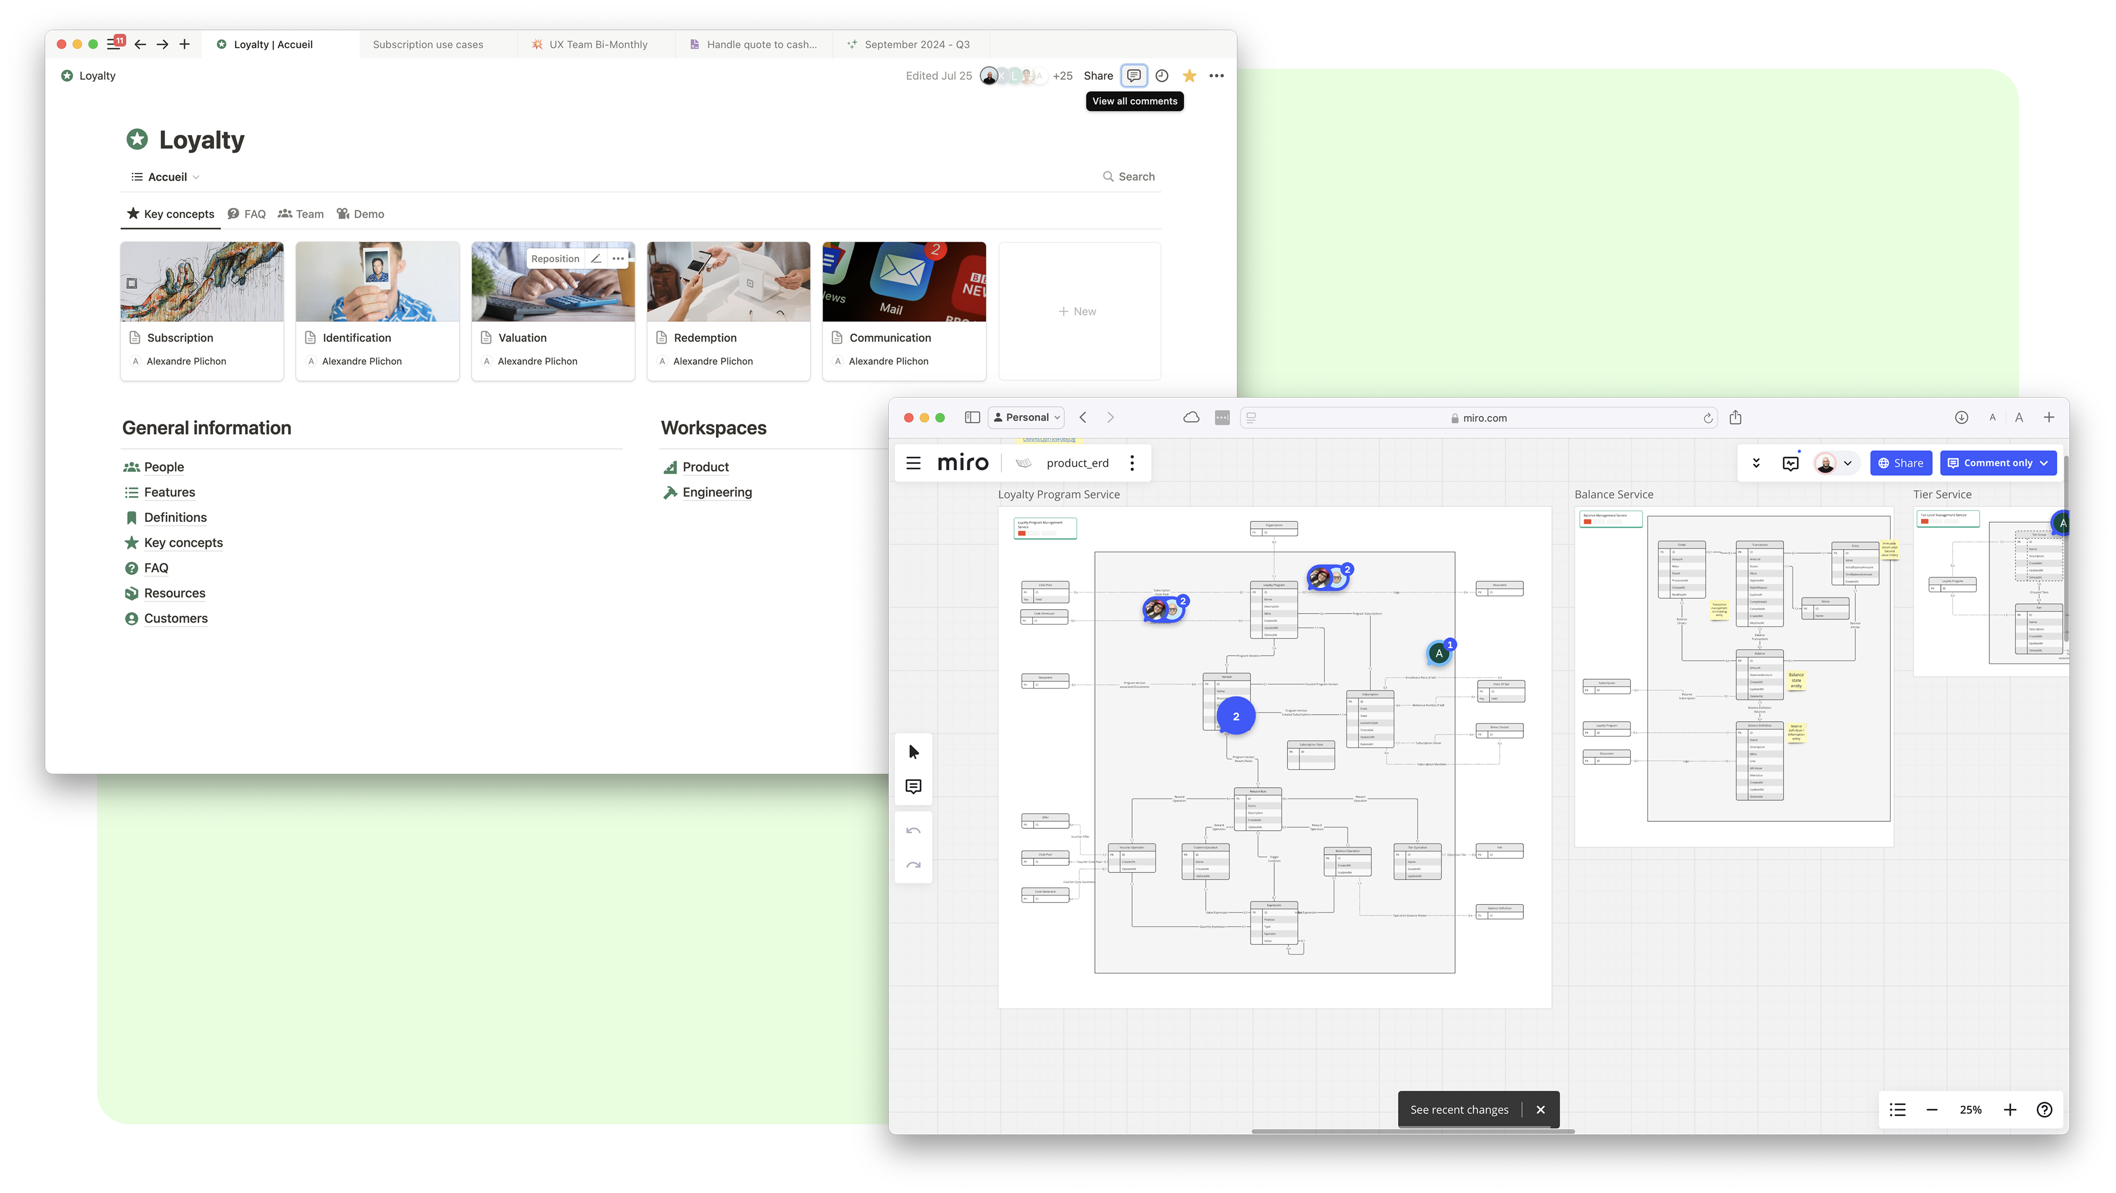
Task: Click zoom in plus in Miro
Action: [x=2009, y=1109]
